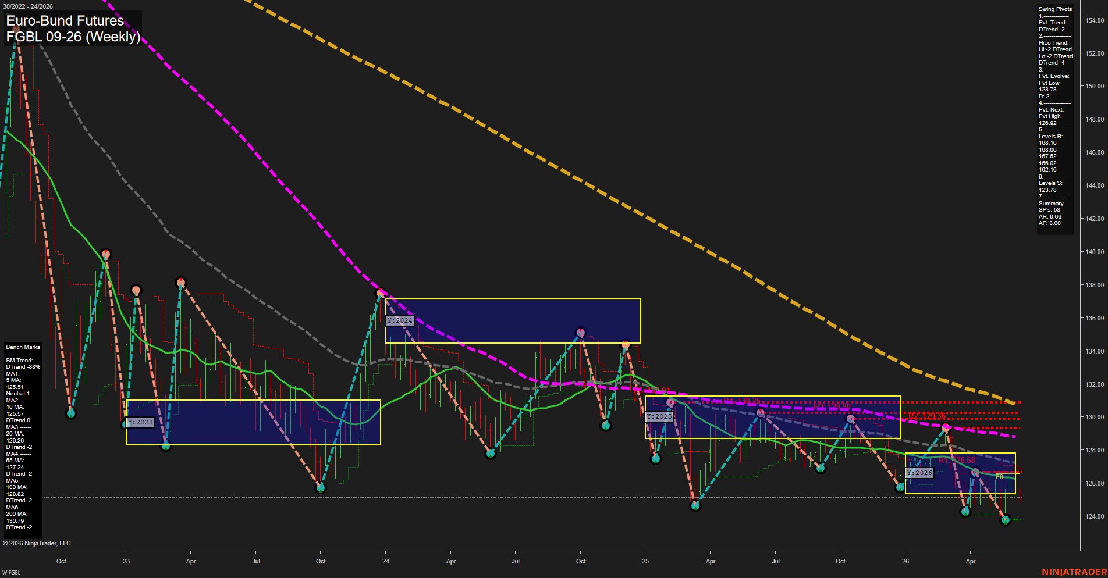Screen dimensions: 1108x578
Task: Click the 124.00 price axis label
Action: pyautogui.click(x=1095, y=516)
